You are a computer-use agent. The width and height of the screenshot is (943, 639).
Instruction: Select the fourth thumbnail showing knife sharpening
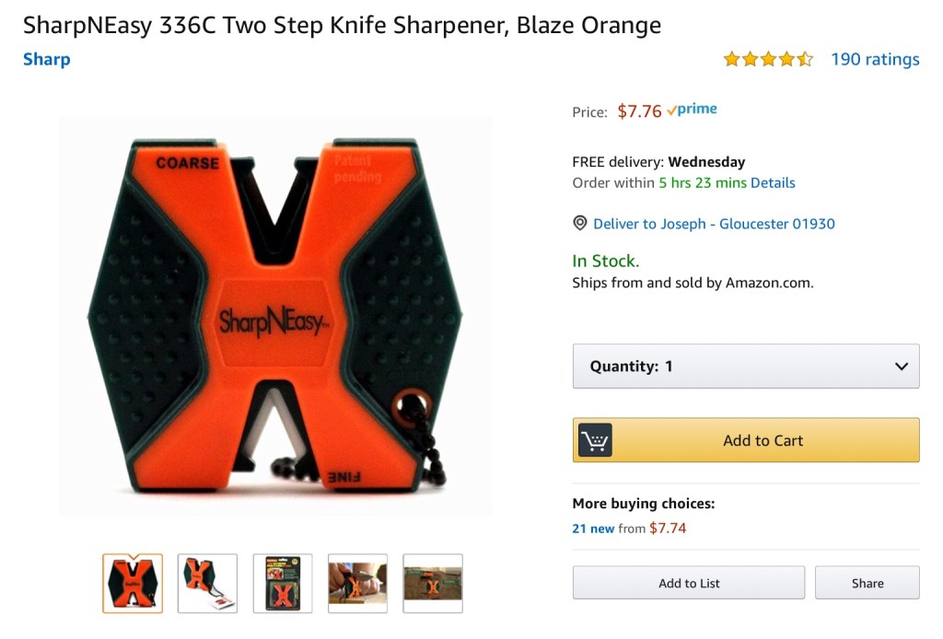(x=358, y=584)
